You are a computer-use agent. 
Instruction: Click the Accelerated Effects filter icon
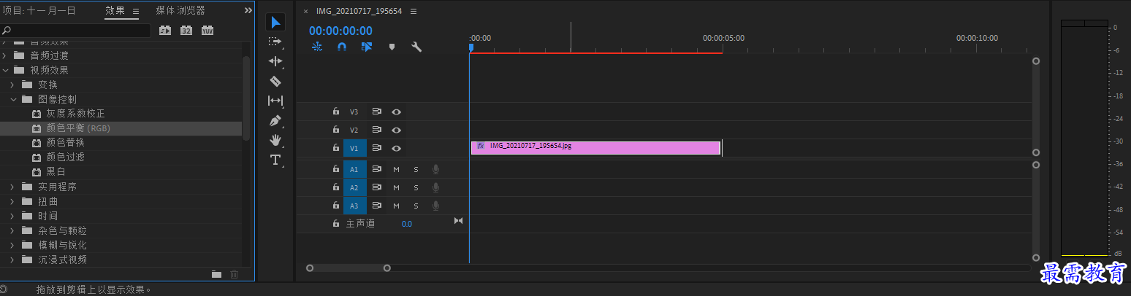[165, 30]
